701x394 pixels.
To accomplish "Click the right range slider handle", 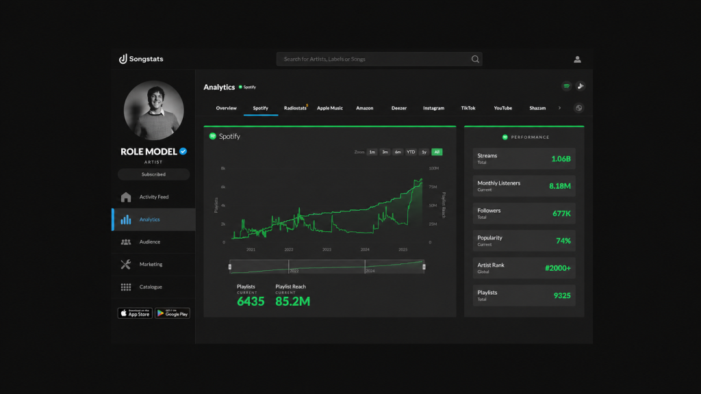I will pyautogui.click(x=424, y=267).
